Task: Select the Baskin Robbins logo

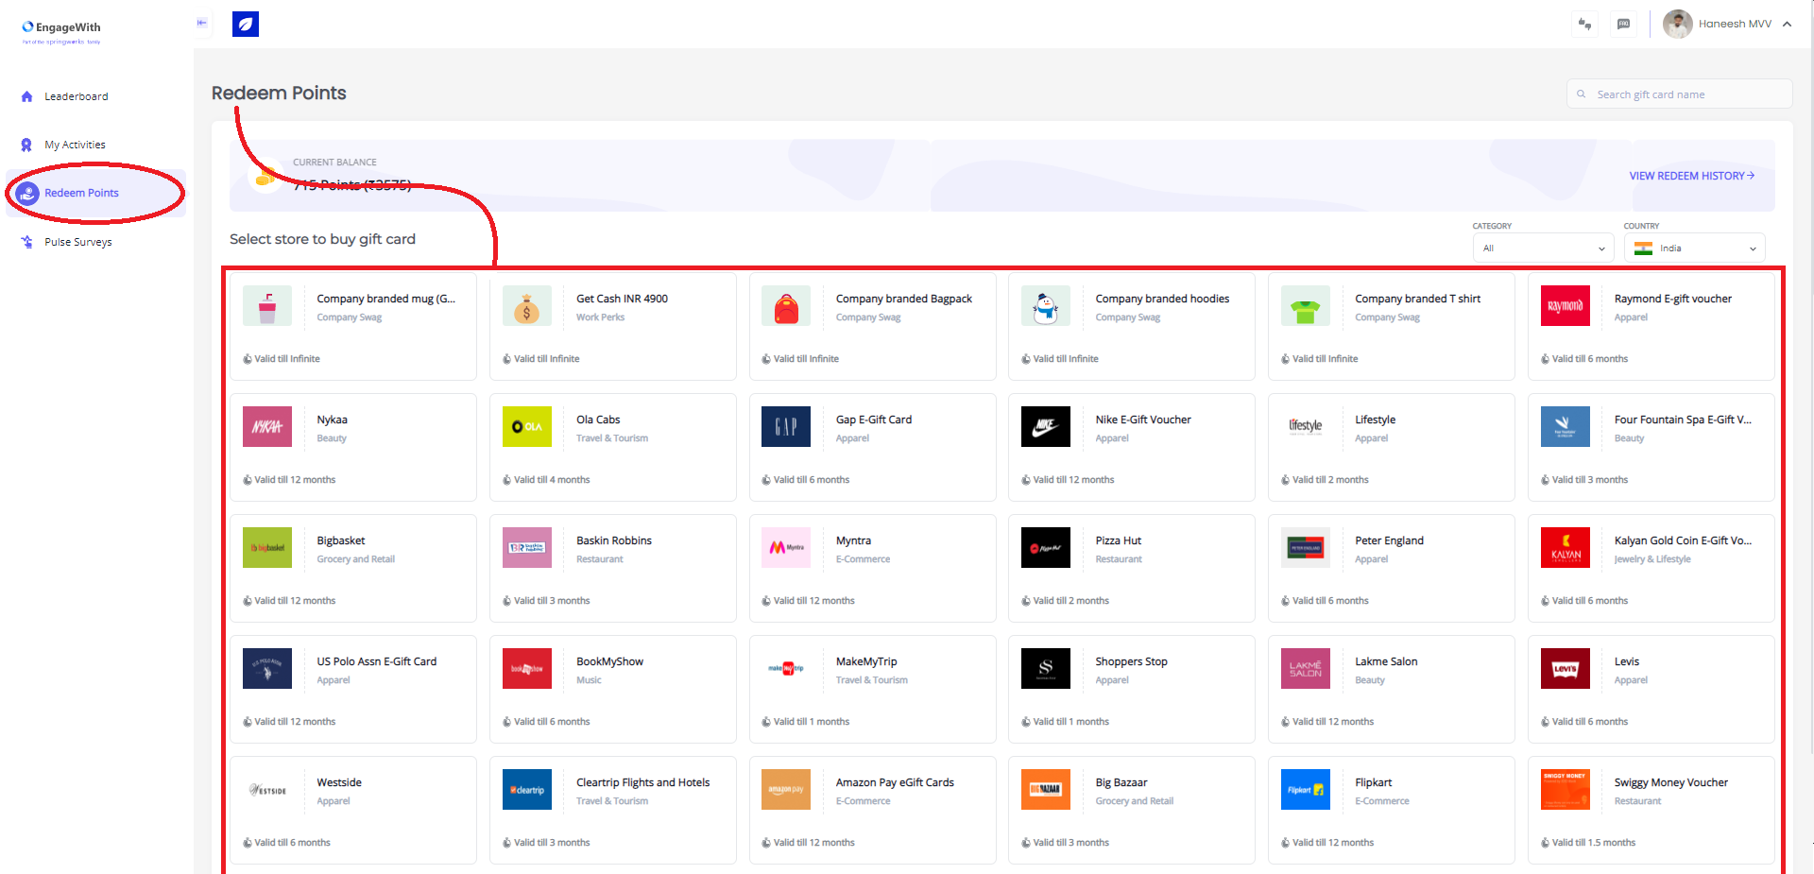Action: (527, 548)
